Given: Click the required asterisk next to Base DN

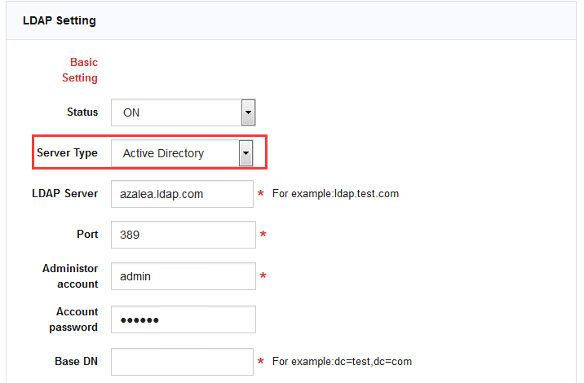Looking at the screenshot, I should 261,362.
